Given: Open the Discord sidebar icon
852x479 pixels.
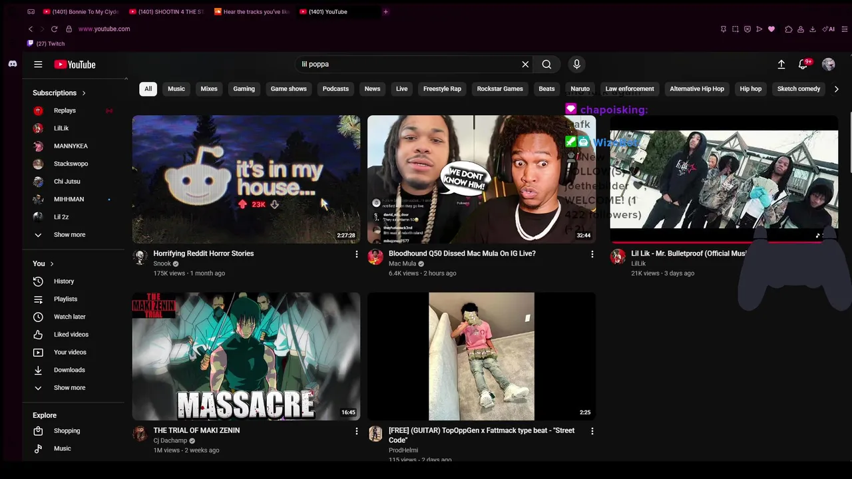Looking at the screenshot, I should [x=12, y=64].
